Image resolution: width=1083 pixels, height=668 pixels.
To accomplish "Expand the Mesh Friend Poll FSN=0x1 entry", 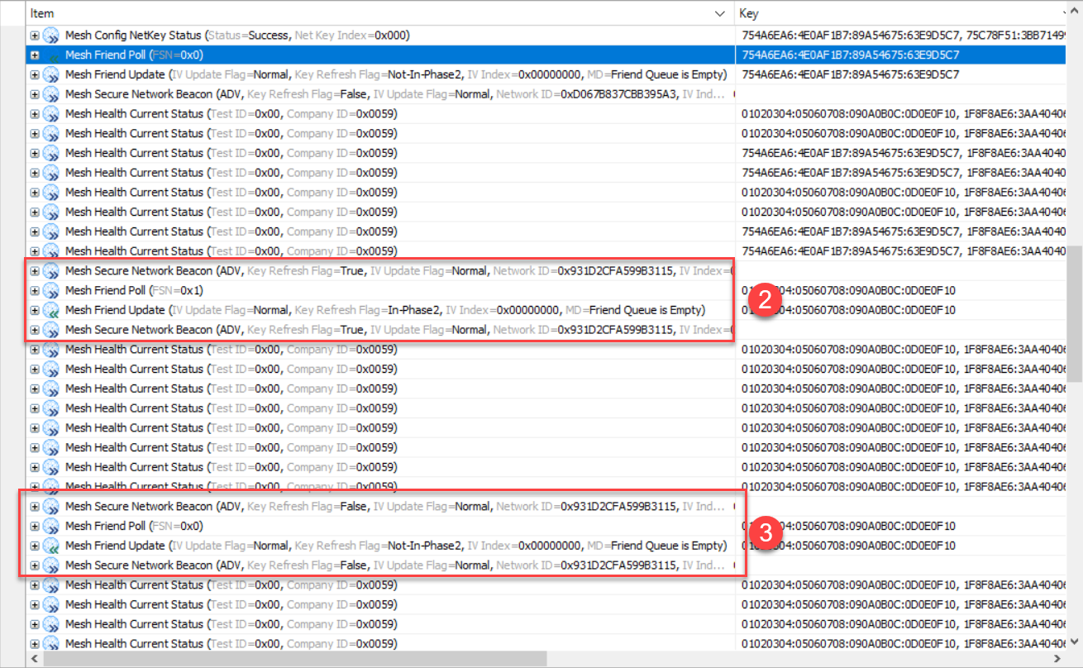I will [x=35, y=291].
